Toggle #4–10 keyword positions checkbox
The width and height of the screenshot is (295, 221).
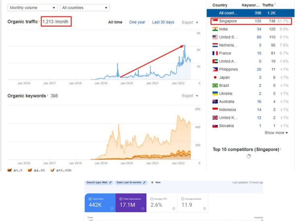pos(30,170)
